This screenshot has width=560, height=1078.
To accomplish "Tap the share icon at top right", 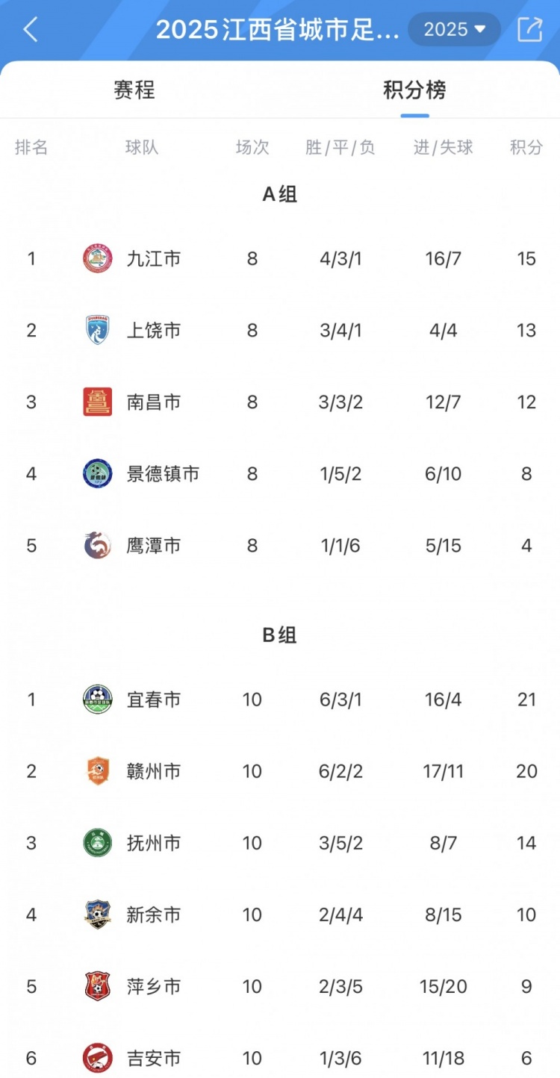I will (x=529, y=29).
